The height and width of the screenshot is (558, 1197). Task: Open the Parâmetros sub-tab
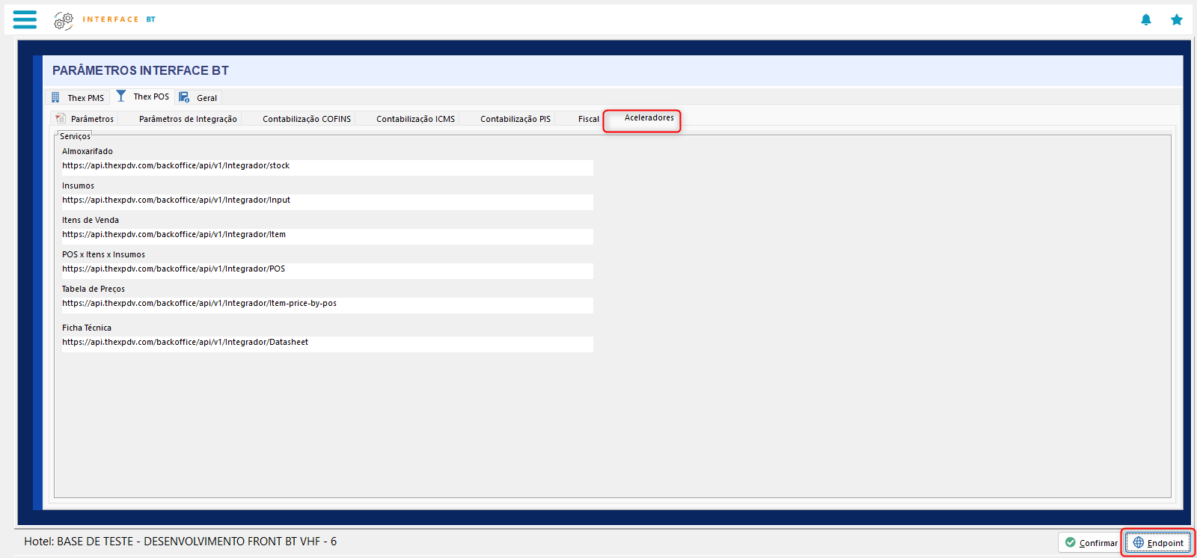84,119
